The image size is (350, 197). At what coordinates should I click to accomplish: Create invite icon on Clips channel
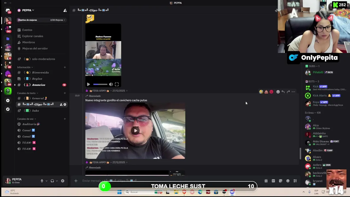point(61,105)
